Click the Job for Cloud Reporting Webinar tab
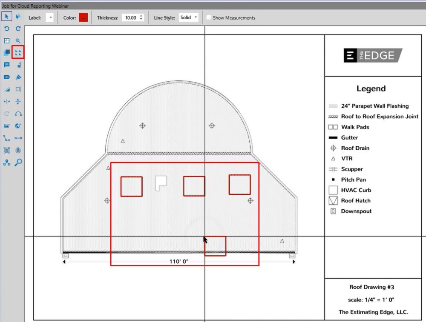The image size is (426, 322). pyautogui.click(x=34, y=6)
